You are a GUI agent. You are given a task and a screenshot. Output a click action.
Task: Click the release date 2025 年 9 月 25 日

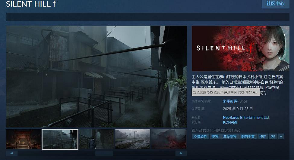click(x=238, y=109)
